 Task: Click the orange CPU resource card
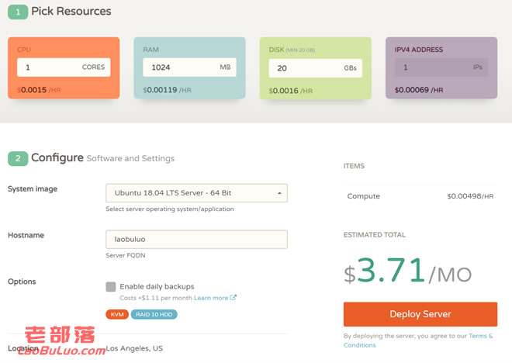click(x=64, y=68)
